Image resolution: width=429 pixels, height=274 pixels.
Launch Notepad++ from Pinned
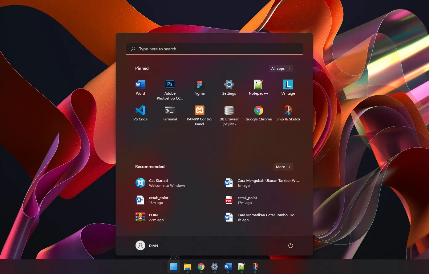click(258, 87)
